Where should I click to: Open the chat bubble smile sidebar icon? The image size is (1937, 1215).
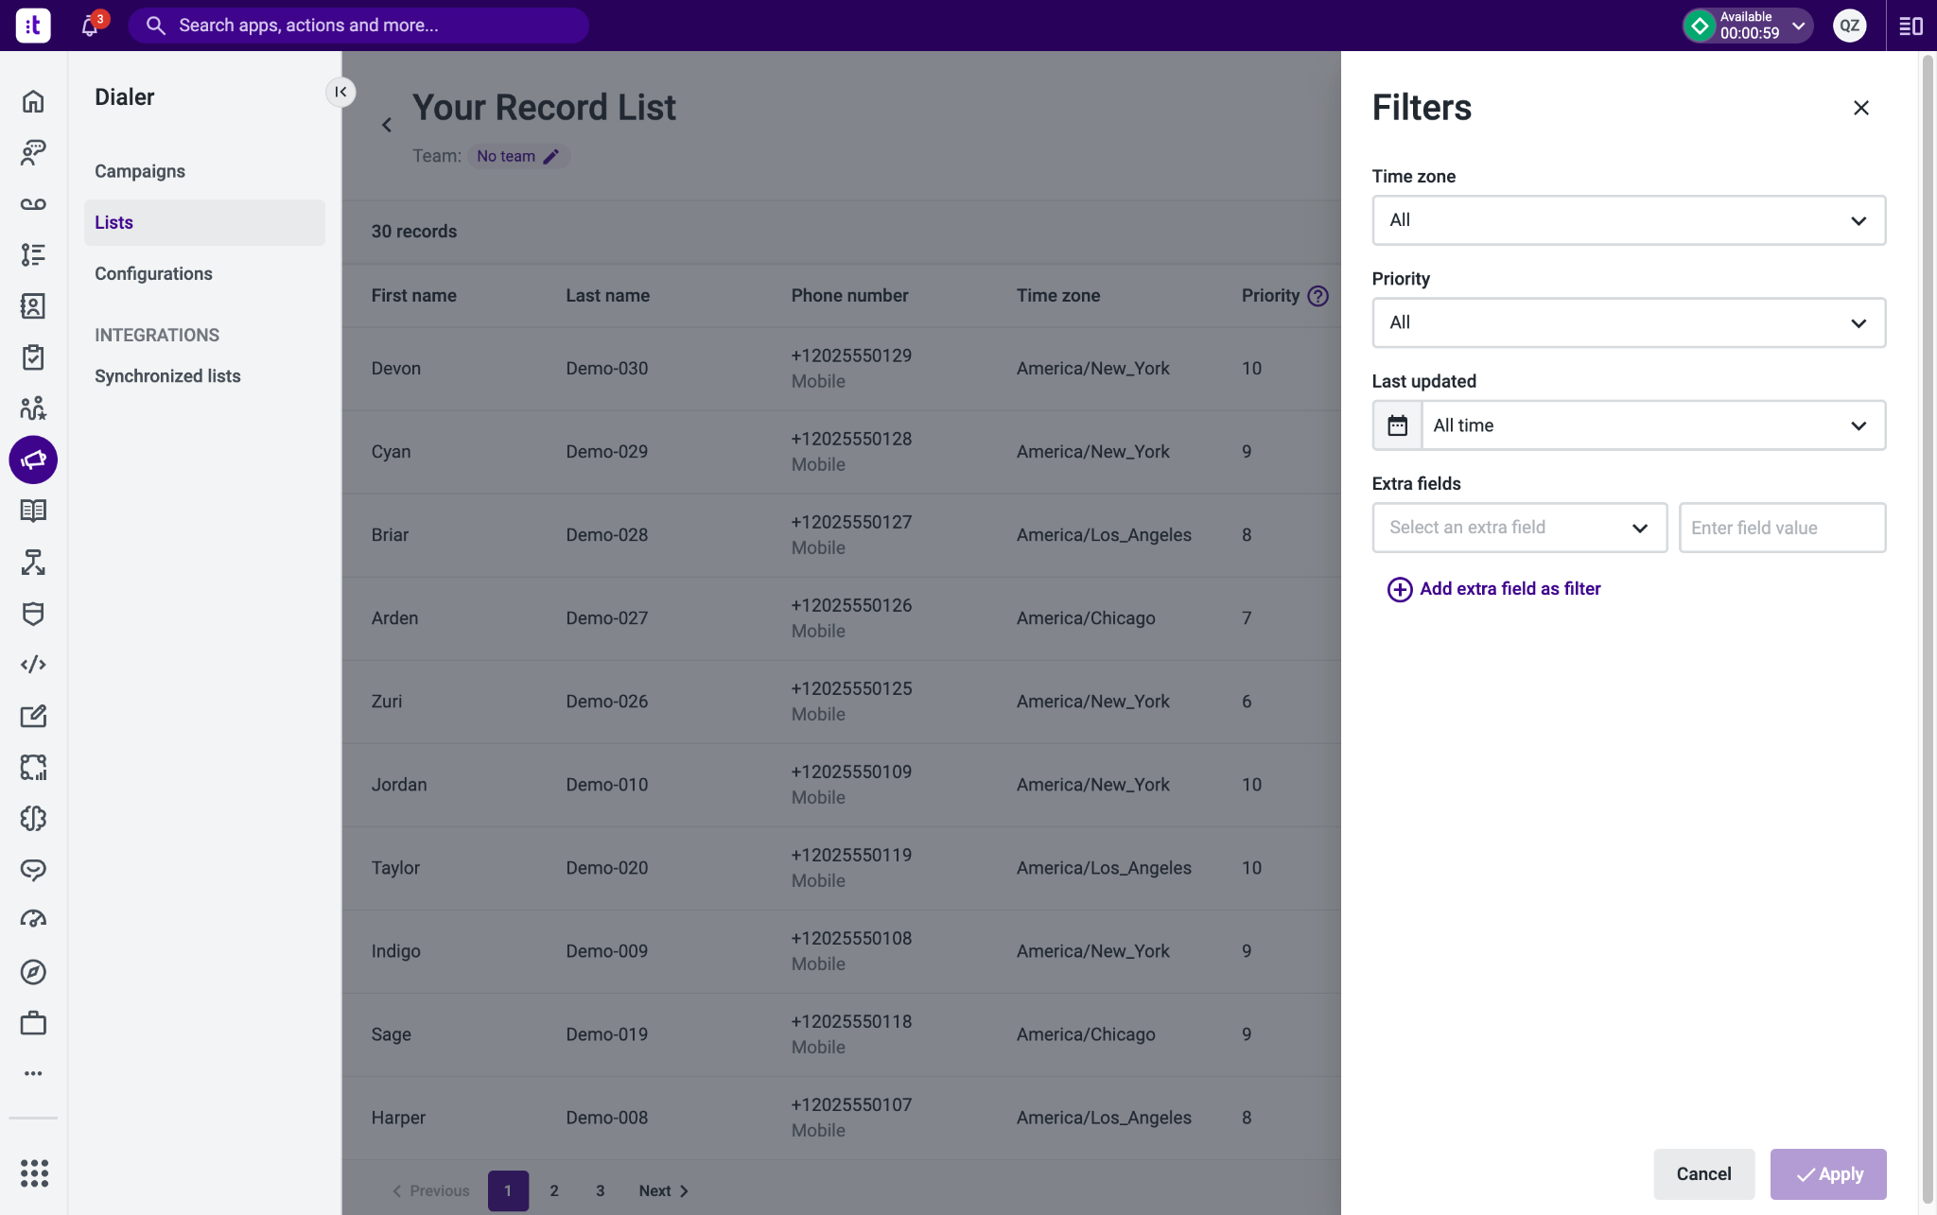33,870
